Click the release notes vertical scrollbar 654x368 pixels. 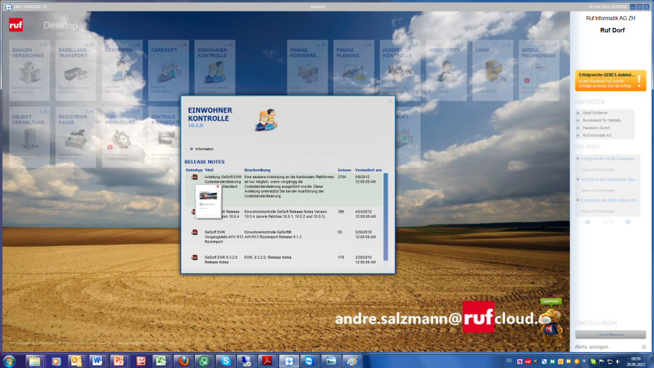click(x=385, y=217)
